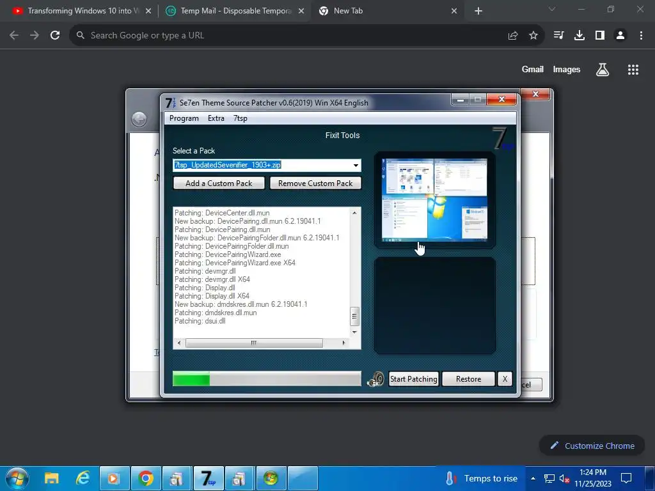The height and width of the screenshot is (491, 655).
Task: Click the log scroll up arrow
Action: pos(354,213)
